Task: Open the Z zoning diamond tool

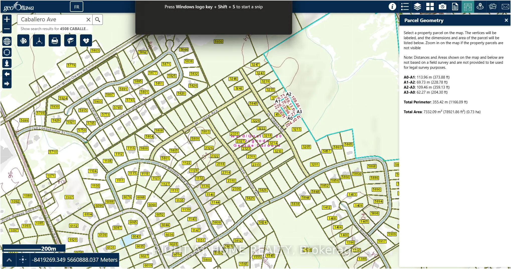Action: pos(86,41)
